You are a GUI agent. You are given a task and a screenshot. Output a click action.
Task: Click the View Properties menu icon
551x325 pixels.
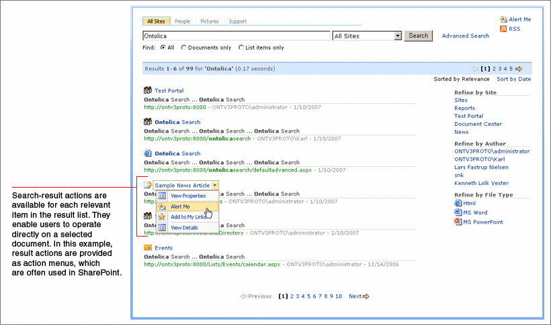pos(162,196)
